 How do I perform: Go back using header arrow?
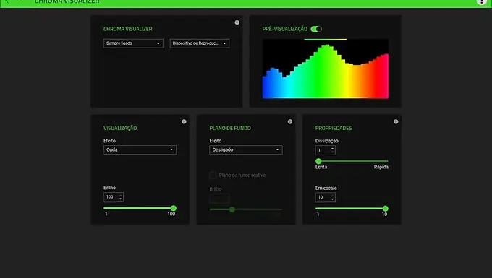coord(7,1)
